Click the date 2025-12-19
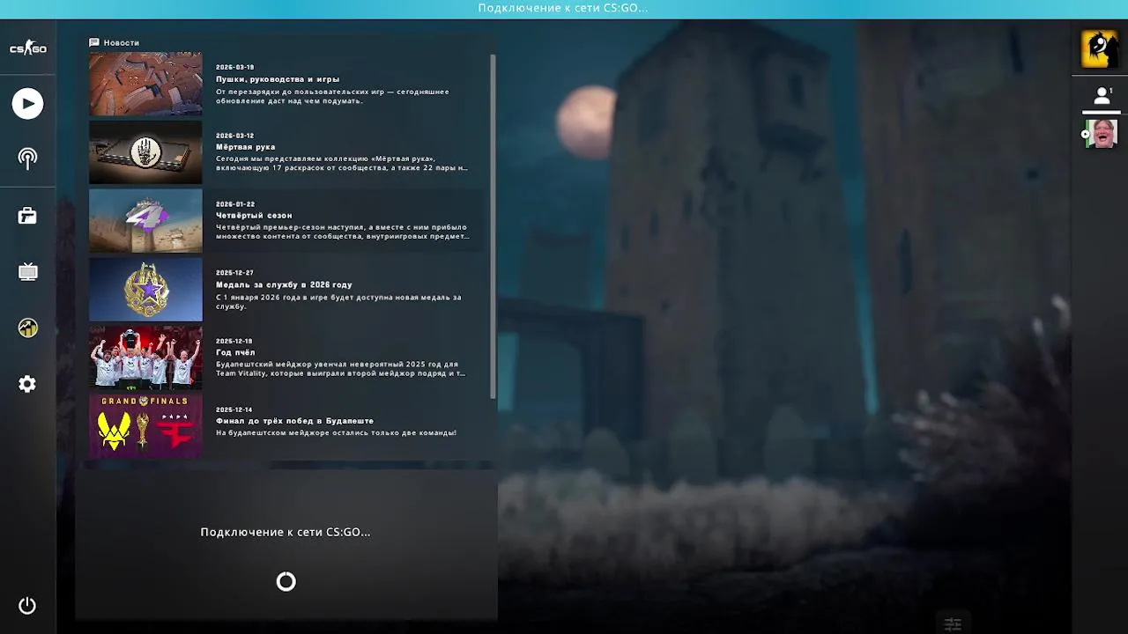This screenshot has width=1128, height=634. click(x=235, y=341)
